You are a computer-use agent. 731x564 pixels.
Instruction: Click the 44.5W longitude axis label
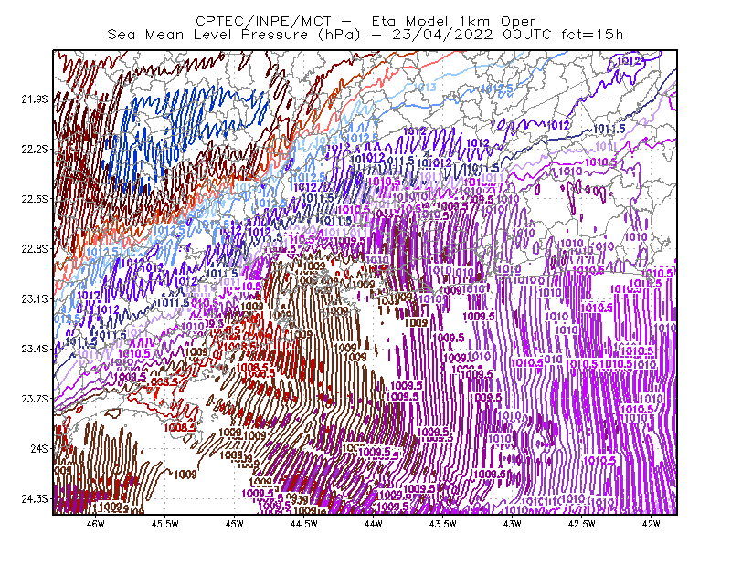click(304, 524)
